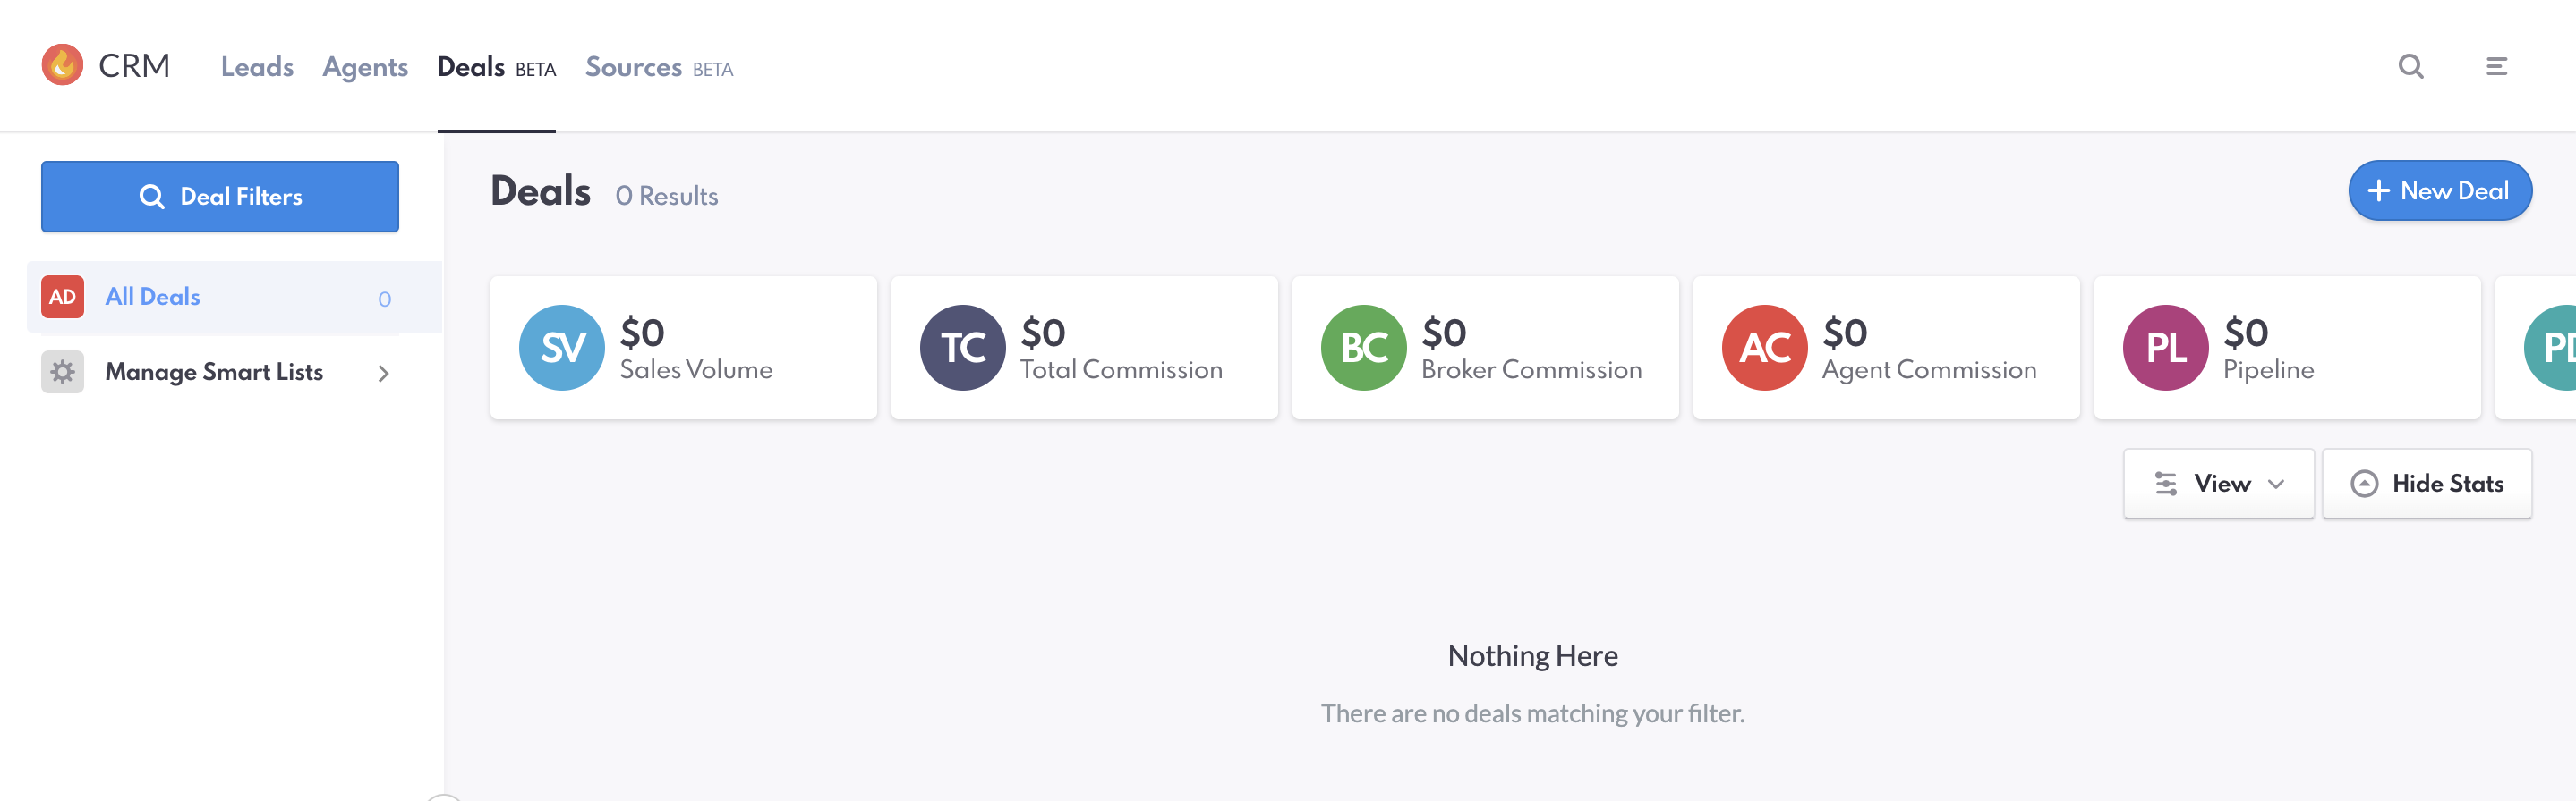Viewport: 2576px width, 801px height.
Task: Click the red AD All Deals badge
Action: pos(62,297)
